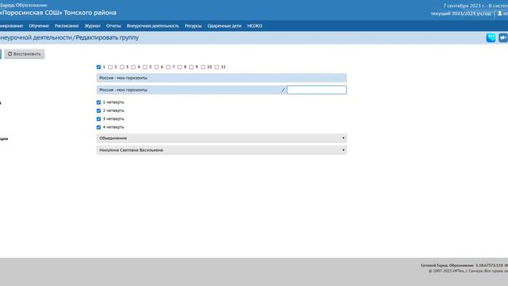Check the grade 6 checkbox

[x=156, y=67]
